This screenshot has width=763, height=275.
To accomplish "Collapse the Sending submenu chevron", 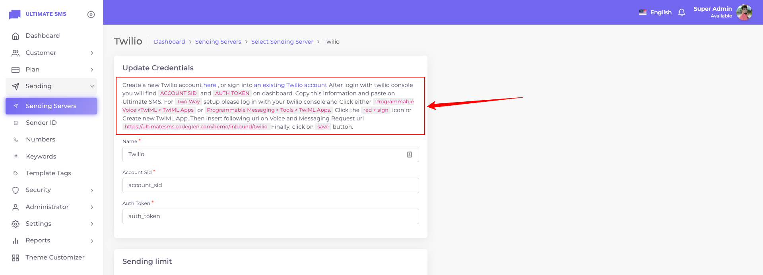I will 92,86.
